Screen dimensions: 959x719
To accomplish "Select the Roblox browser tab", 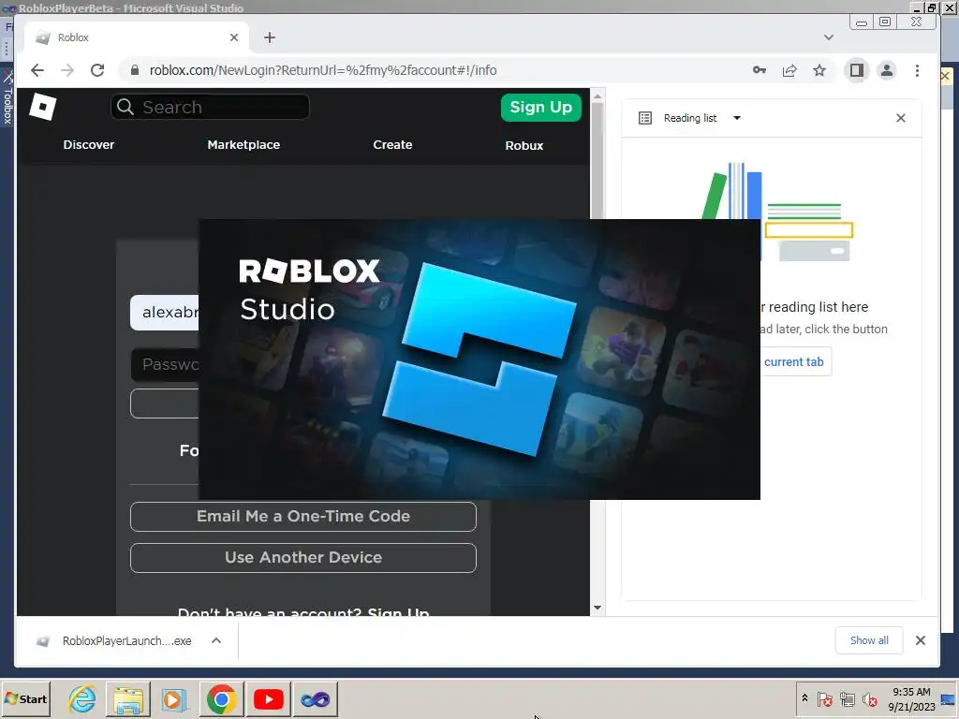I will pyautogui.click(x=137, y=37).
